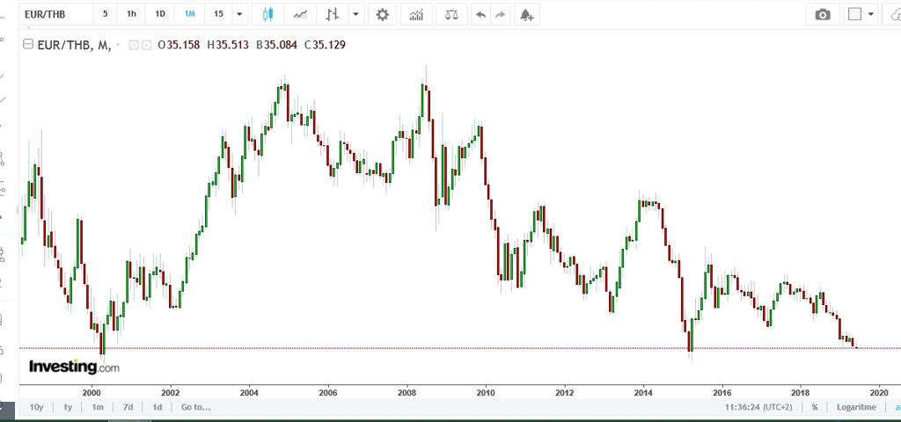Select the 1D timeframe
The height and width of the screenshot is (422, 901).
(x=159, y=14)
